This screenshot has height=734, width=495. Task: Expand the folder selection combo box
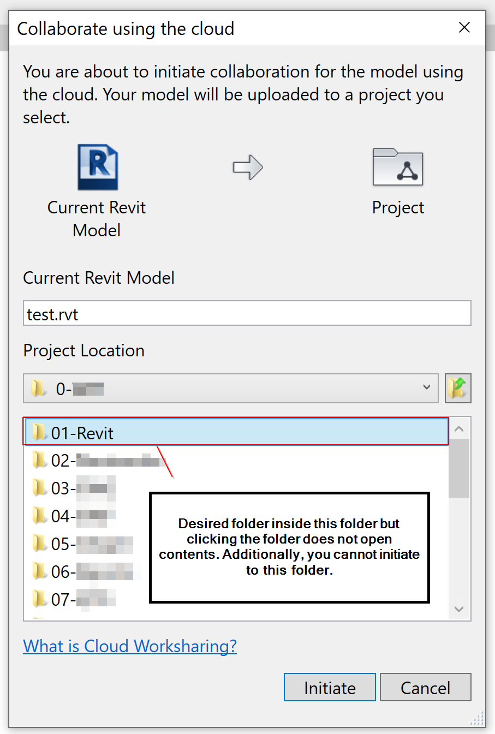click(427, 388)
